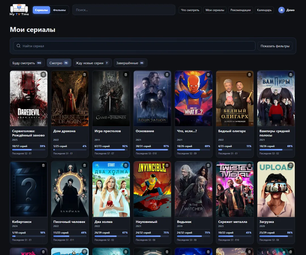This screenshot has width=306, height=255.
Task: Remove Game of Thrones using trash icon
Action: pyautogui.click(x=126, y=75)
